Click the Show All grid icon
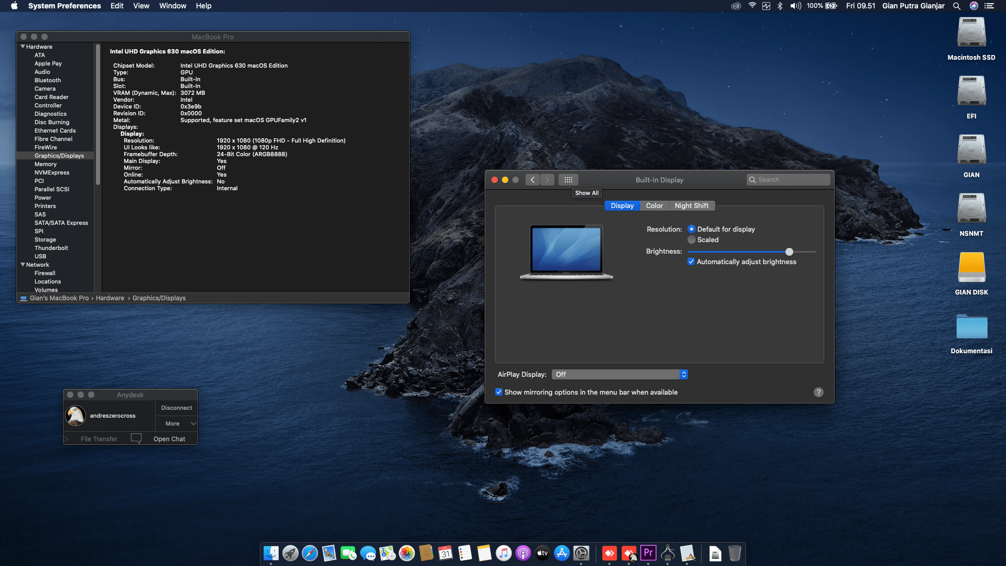The height and width of the screenshot is (566, 1006). click(x=568, y=179)
